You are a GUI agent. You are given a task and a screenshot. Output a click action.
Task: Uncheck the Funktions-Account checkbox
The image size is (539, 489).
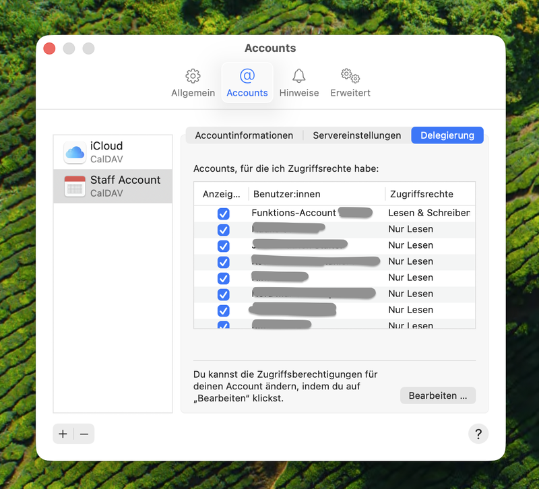(x=224, y=214)
